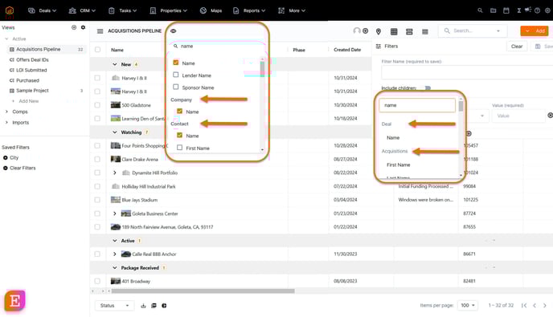
Task: Open the Offers Deal IDs view
Action: (x=32, y=60)
